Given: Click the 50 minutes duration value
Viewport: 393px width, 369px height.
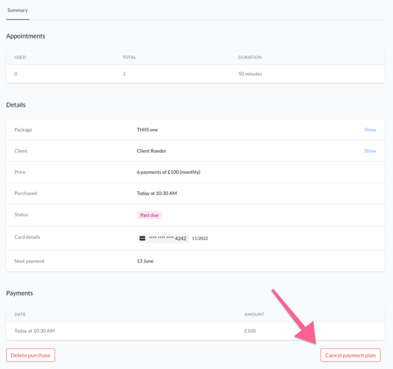Looking at the screenshot, I should pos(250,74).
